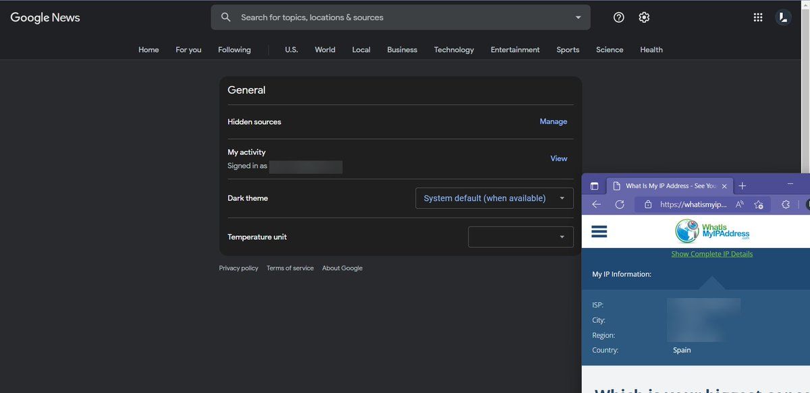The width and height of the screenshot is (810, 393).
Task: Open the Edge tab actions menu
Action: coord(595,186)
